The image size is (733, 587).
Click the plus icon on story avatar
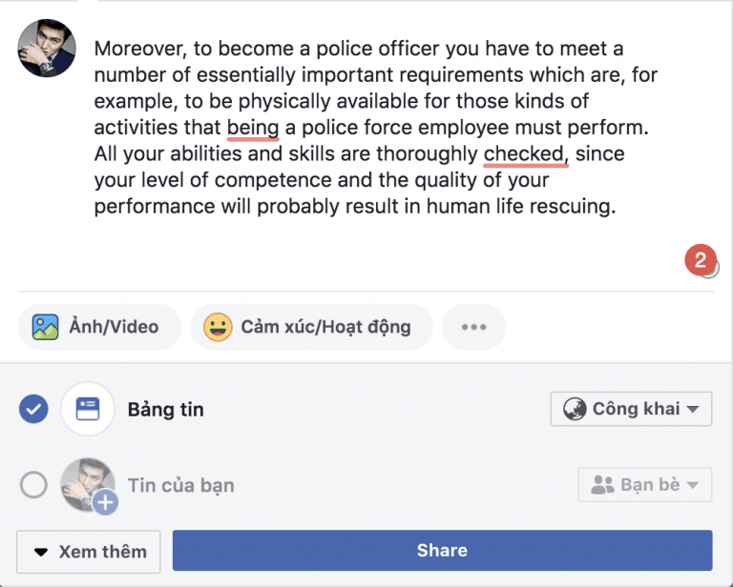click(105, 502)
